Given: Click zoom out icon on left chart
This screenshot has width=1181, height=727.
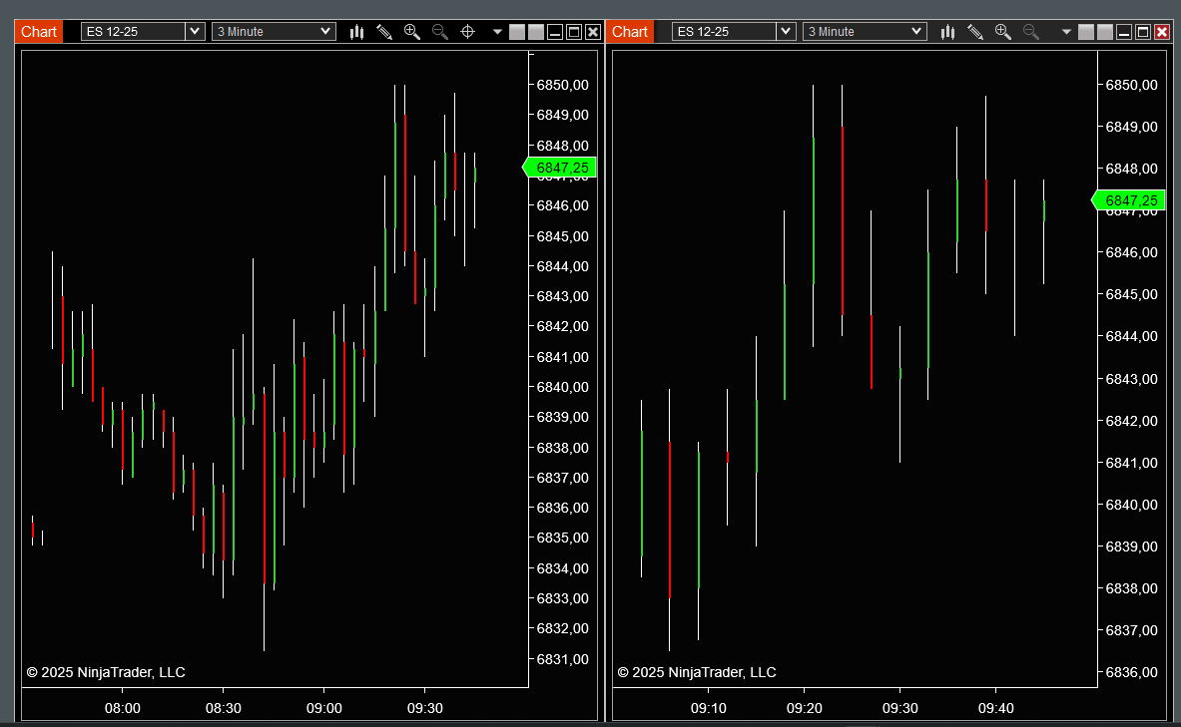Looking at the screenshot, I should click(439, 32).
